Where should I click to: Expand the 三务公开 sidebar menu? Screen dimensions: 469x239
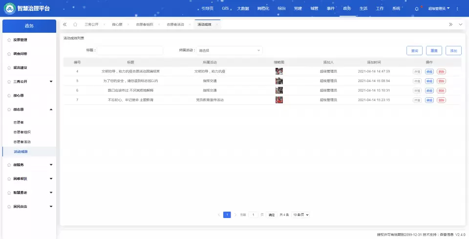pos(51,82)
